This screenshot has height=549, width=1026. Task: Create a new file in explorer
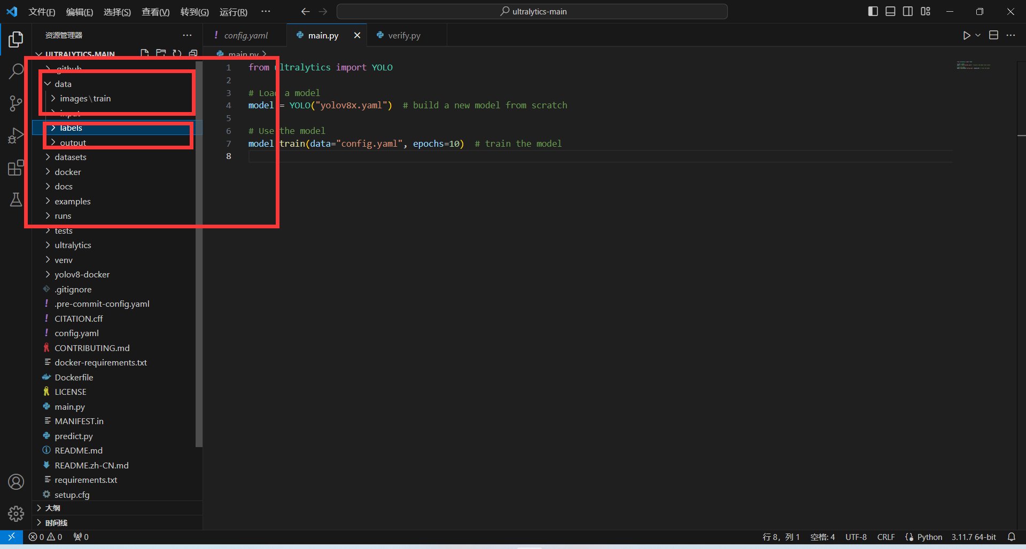(x=145, y=54)
